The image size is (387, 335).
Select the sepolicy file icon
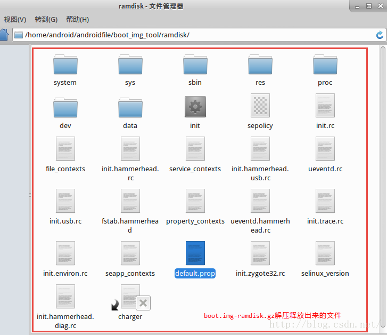click(x=260, y=106)
